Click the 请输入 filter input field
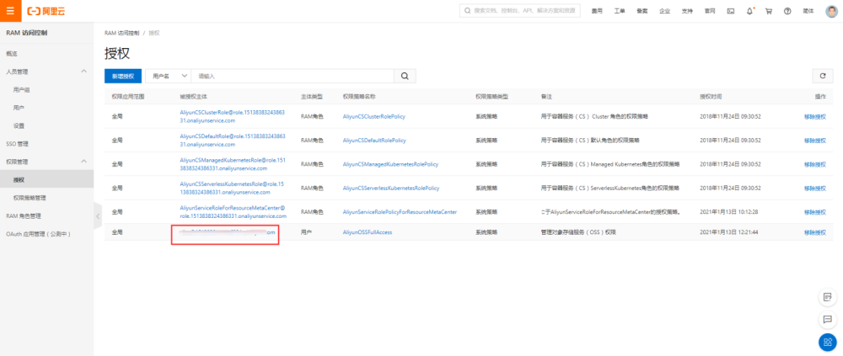Viewport: 843px width, 356px height. [x=293, y=77]
